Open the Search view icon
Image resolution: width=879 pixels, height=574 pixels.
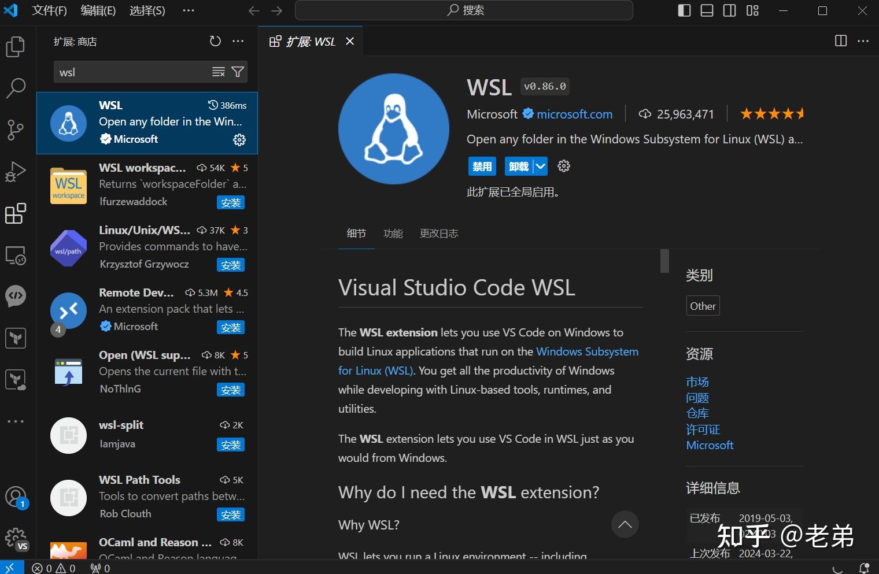click(x=15, y=88)
